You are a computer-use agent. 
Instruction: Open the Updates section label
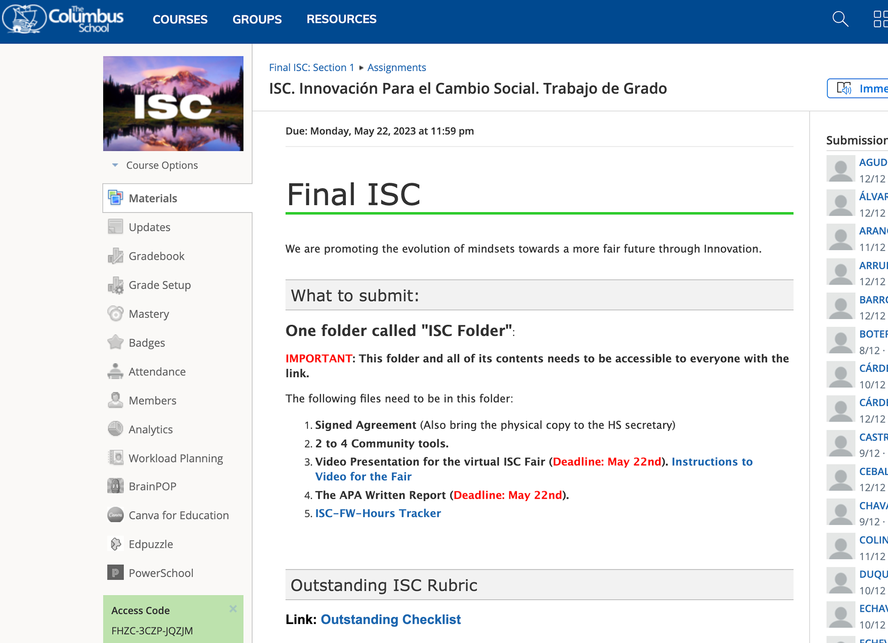coord(149,227)
